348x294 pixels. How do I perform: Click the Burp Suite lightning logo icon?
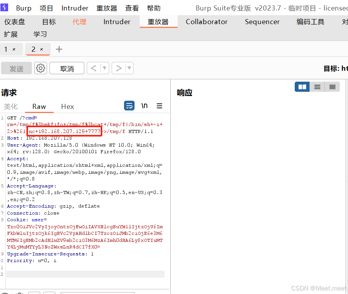(x=4, y=7)
